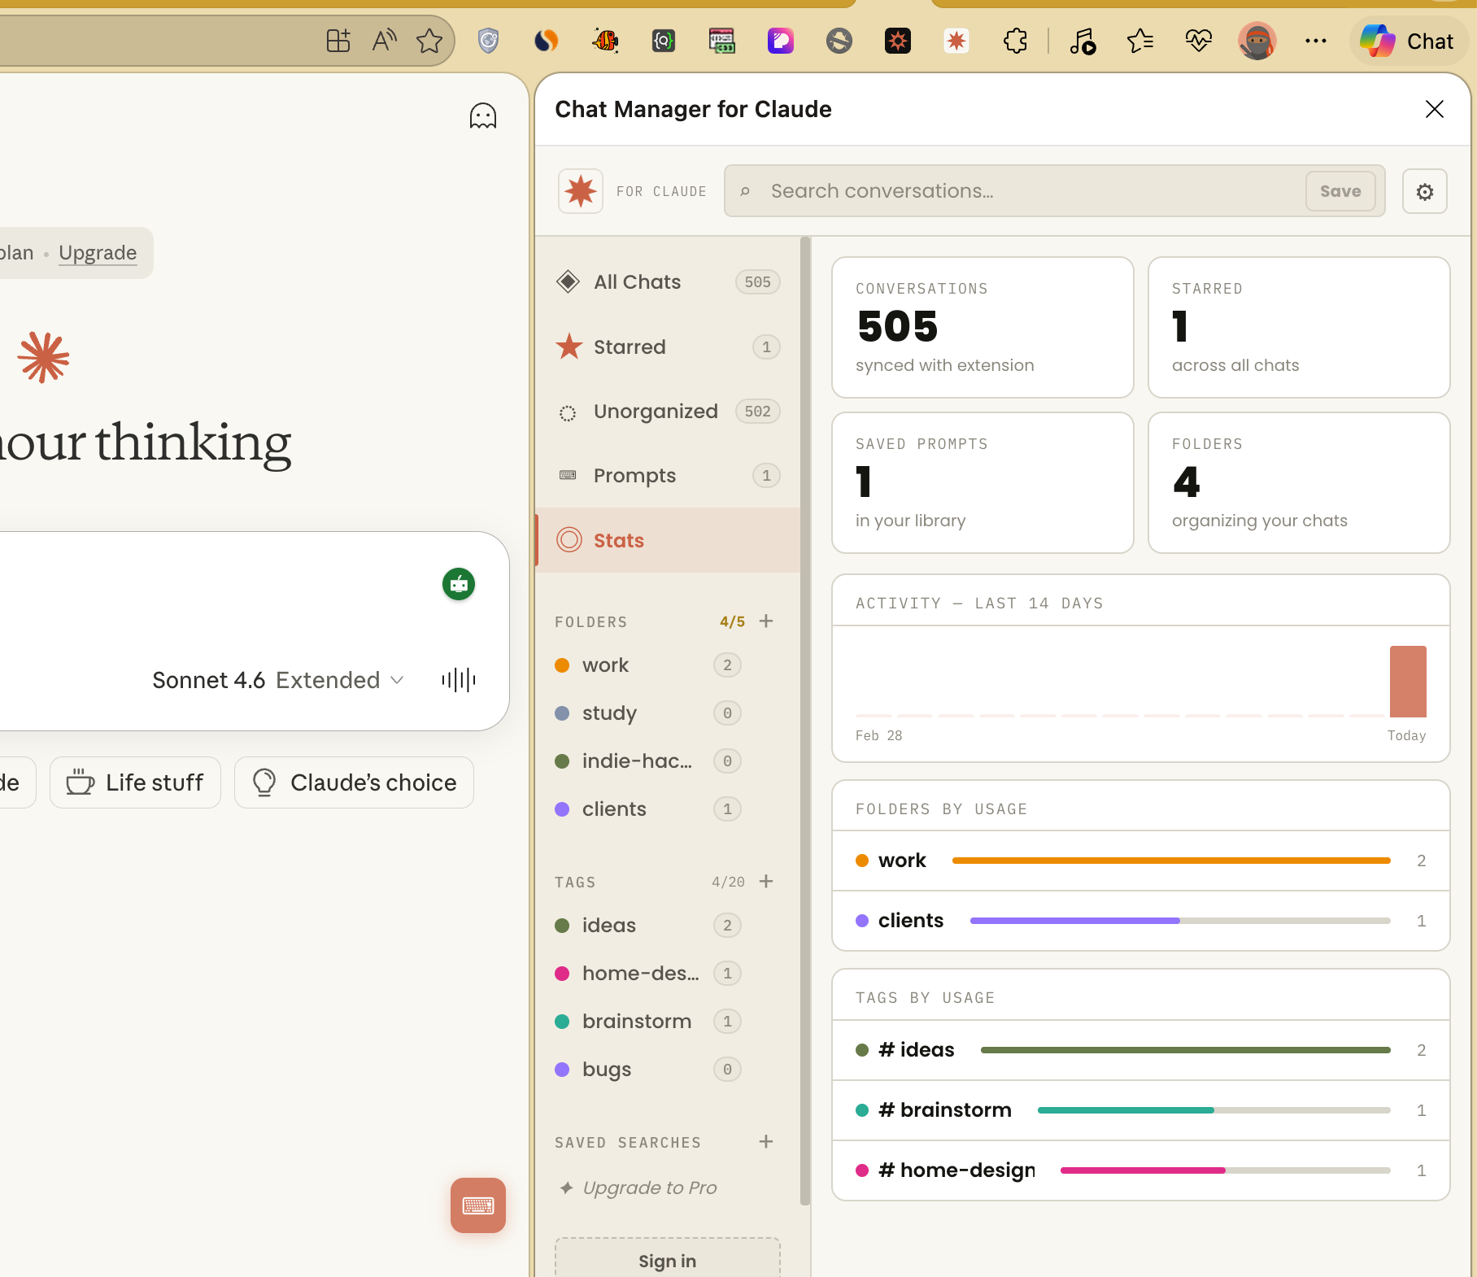Add page to favorites with star icon
Screen dimensions: 1477x1277
[429, 41]
